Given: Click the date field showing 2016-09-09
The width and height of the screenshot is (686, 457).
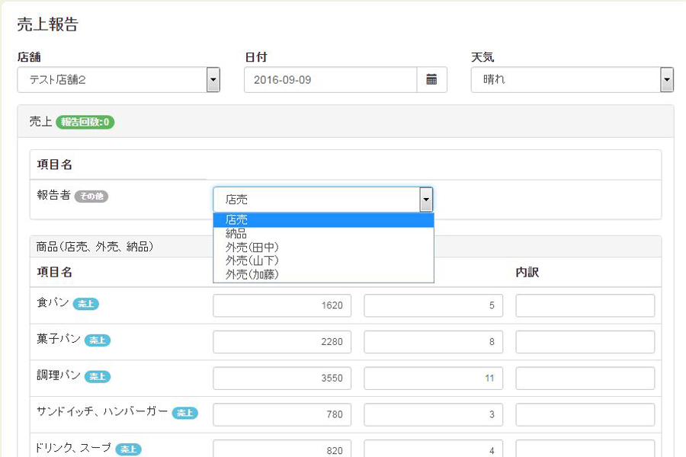Looking at the screenshot, I should 330,80.
